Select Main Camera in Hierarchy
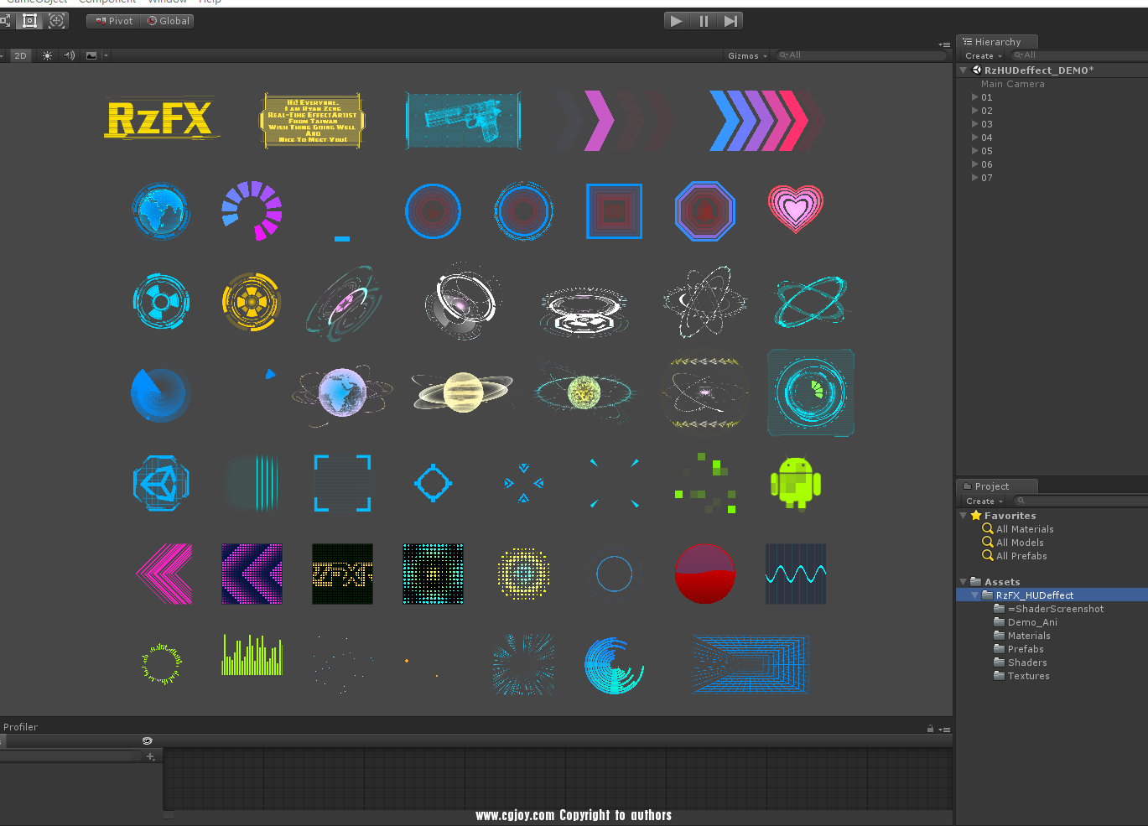Screen dimensions: 1148x826 tap(1012, 84)
